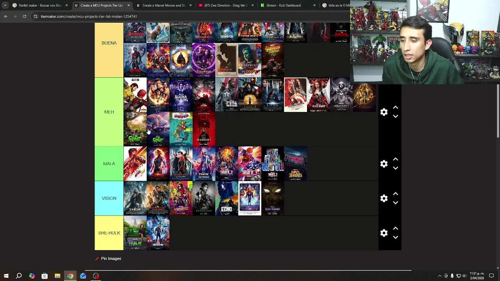Screen dimensions: 500x281
Task: Click the Pin Images link
Action: (108, 258)
